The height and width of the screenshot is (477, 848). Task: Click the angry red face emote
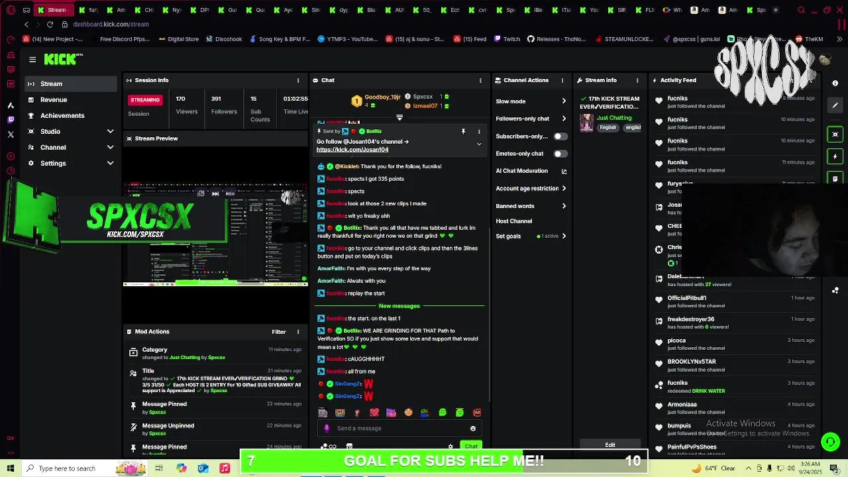476,413
